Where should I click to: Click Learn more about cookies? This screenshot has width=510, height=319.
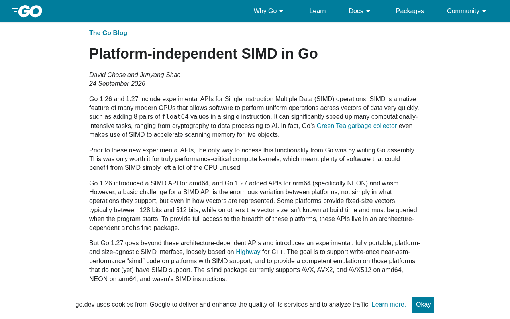(389, 305)
